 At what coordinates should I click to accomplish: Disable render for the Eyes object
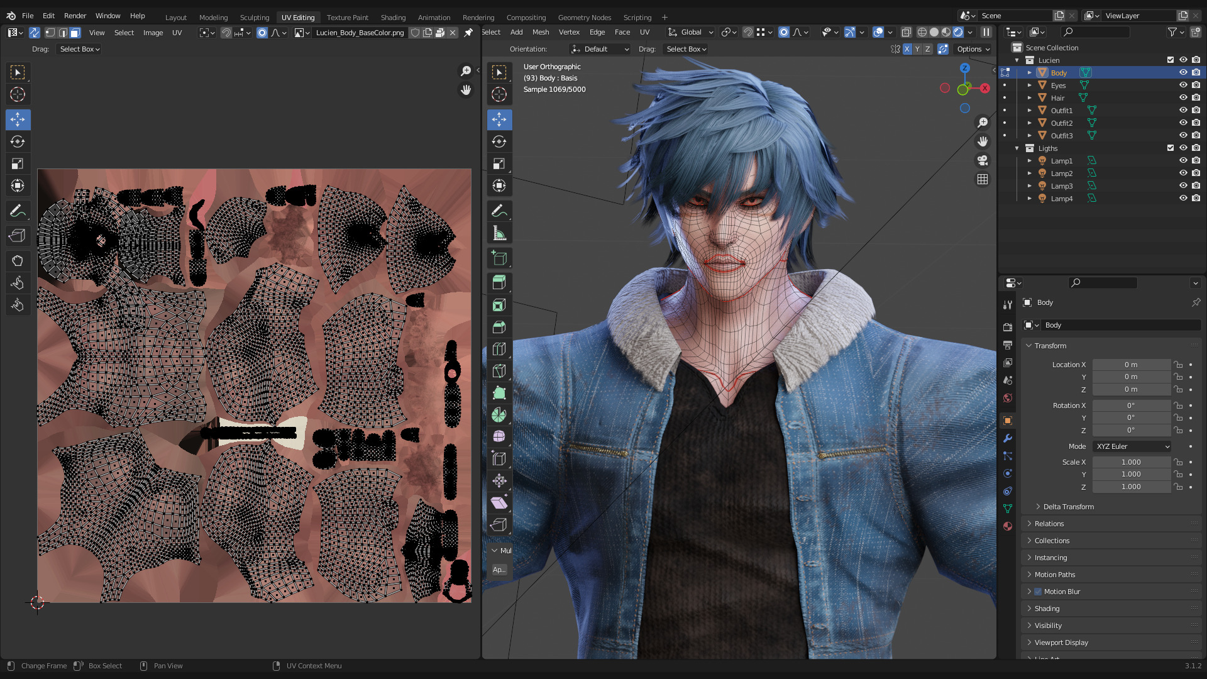click(x=1196, y=85)
